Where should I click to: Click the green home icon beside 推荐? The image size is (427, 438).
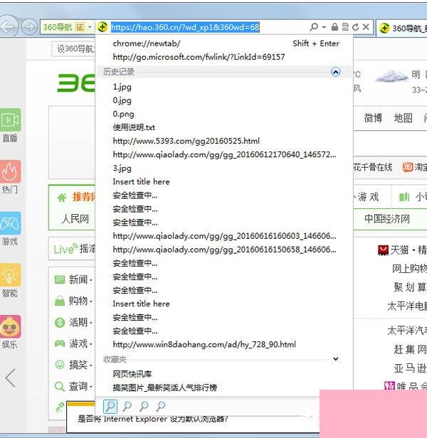(62, 198)
